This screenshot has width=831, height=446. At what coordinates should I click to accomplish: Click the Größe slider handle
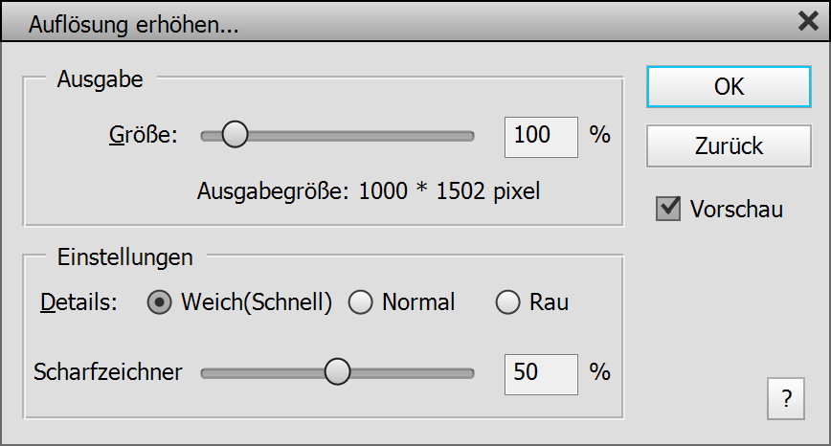tap(235, 136)
